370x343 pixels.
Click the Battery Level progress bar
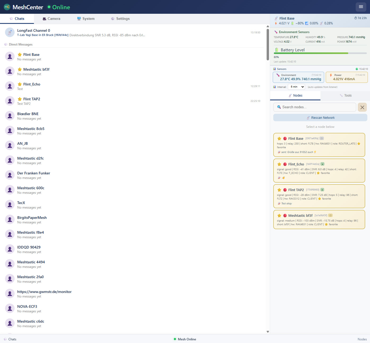(x=320, y=53)
